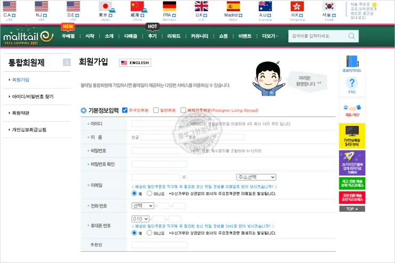Check the Foreigner Living Abroad checkbox
This screenshot has height=263, width=395.
tap(183, 110)
